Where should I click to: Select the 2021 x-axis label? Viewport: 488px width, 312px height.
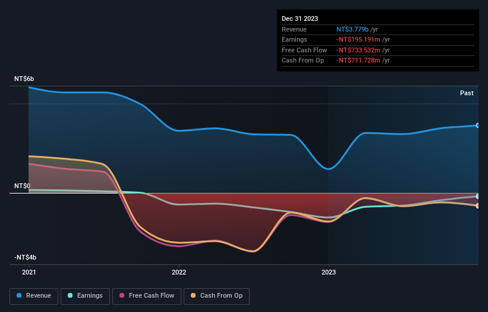coord(29,272)
